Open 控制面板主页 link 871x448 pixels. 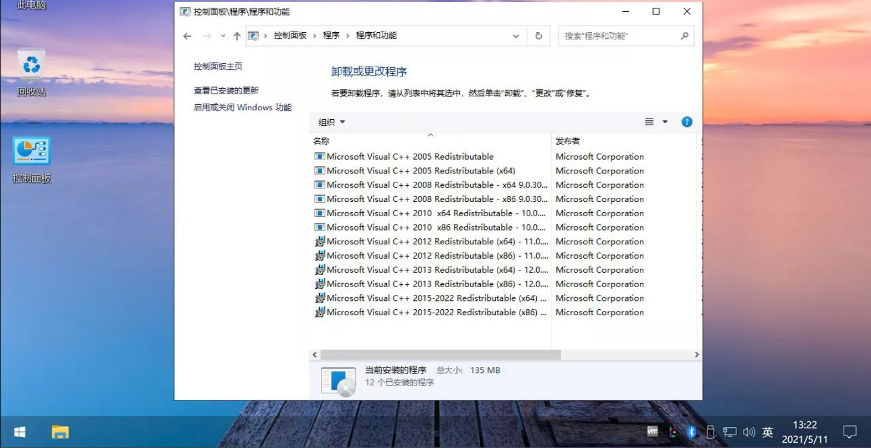point(218,67)
